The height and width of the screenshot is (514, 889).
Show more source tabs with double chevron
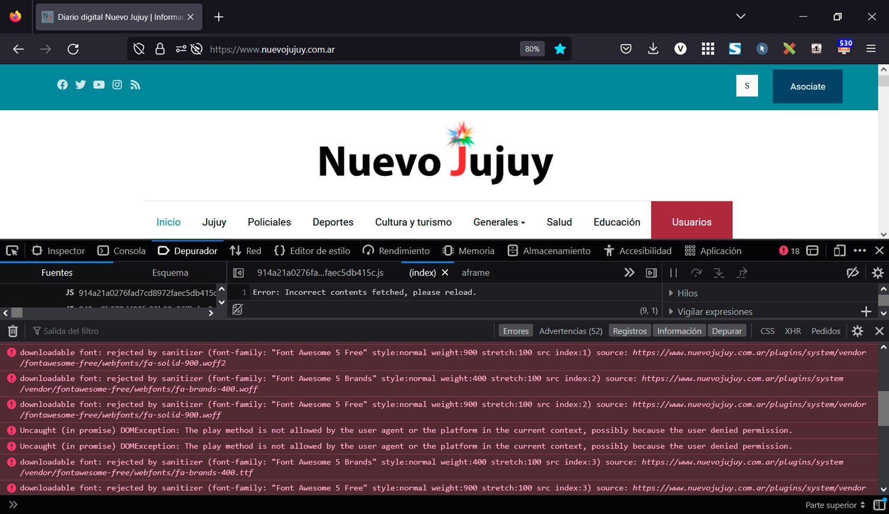click(629, 272)
